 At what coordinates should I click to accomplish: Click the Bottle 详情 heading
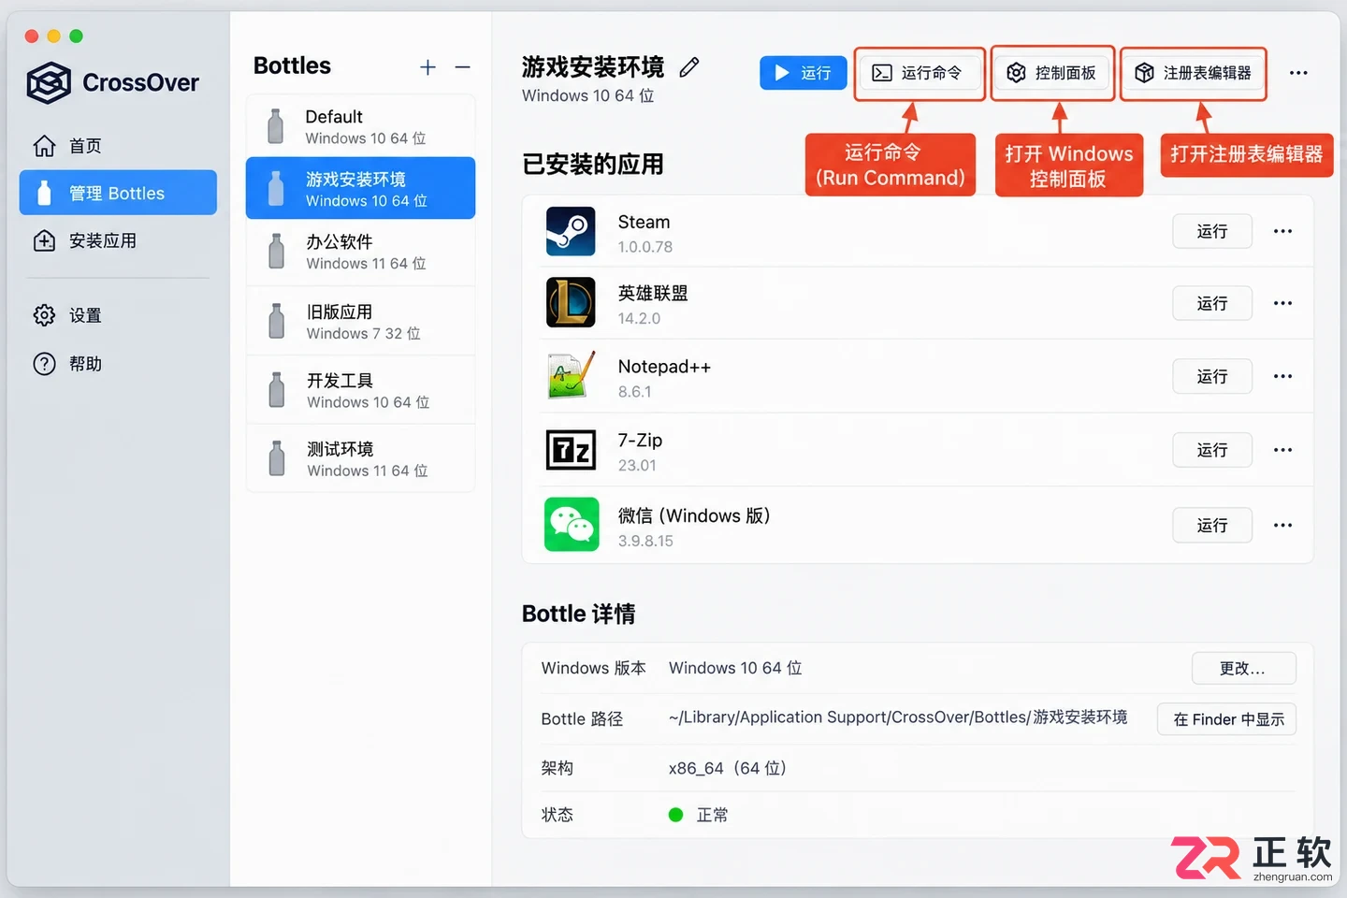(x=579, y=614)
